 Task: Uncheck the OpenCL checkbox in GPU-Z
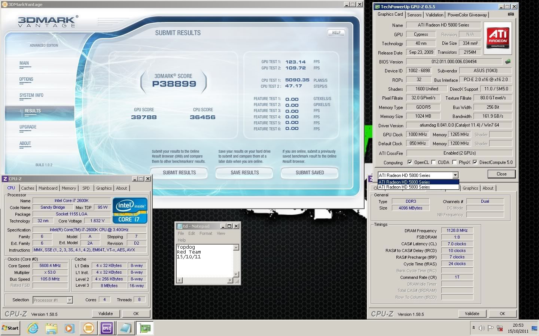pos(410,162)
